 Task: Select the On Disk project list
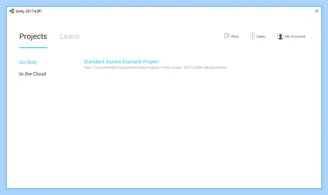pyautogui.click(x=28, y=62)
